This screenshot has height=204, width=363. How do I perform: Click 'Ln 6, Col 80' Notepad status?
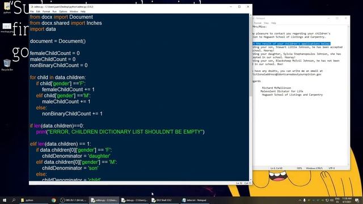tap(276, 168)
